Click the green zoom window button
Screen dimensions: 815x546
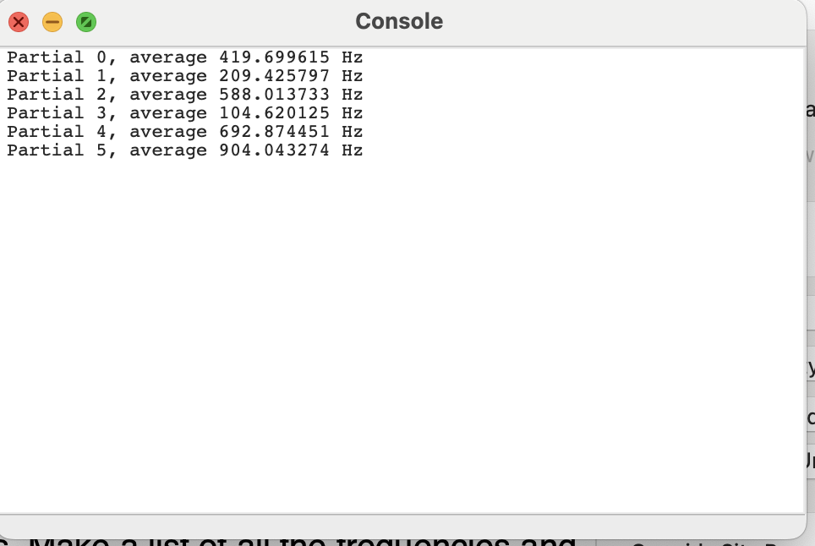86,22
